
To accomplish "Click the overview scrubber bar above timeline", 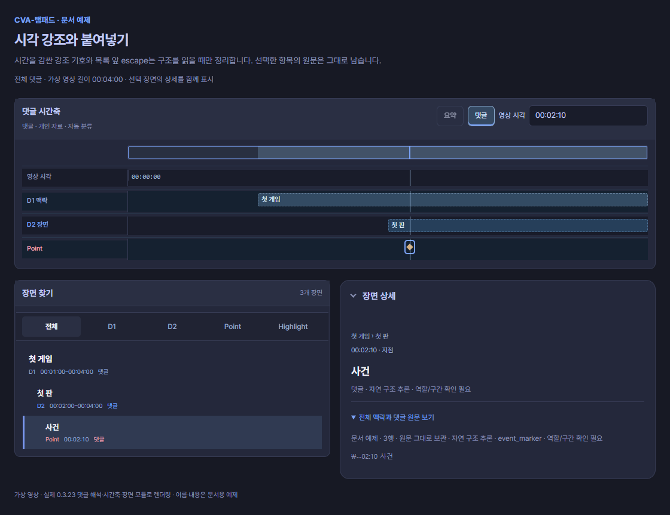I will 388,153.
